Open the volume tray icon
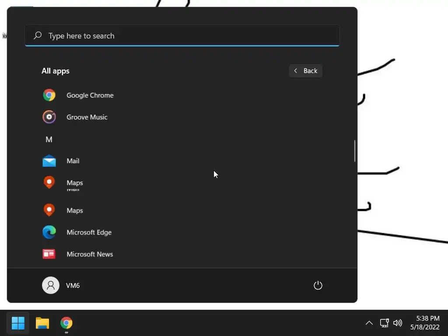The height and width of the screenshot is (336, 448). (x=397, y=323)
